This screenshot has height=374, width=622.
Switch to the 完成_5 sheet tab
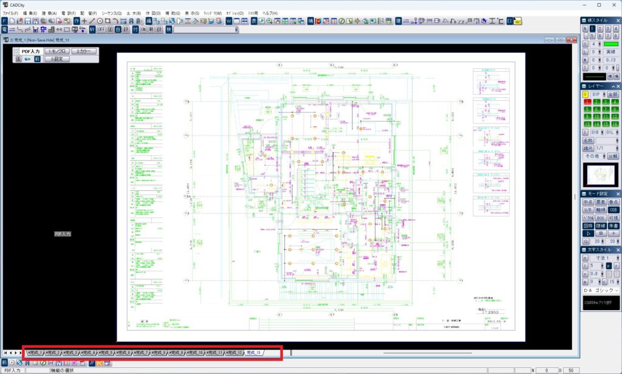(x=106, y=353)
